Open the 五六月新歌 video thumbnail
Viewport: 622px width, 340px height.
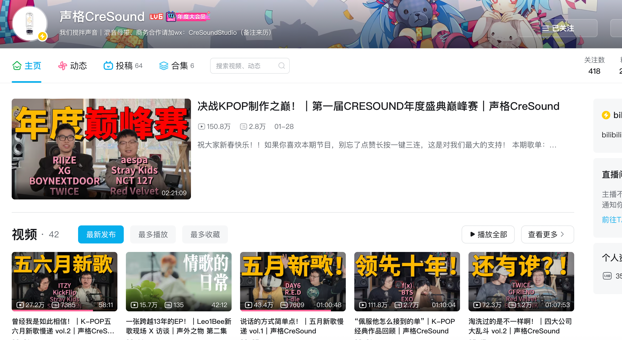click(65, 282)
